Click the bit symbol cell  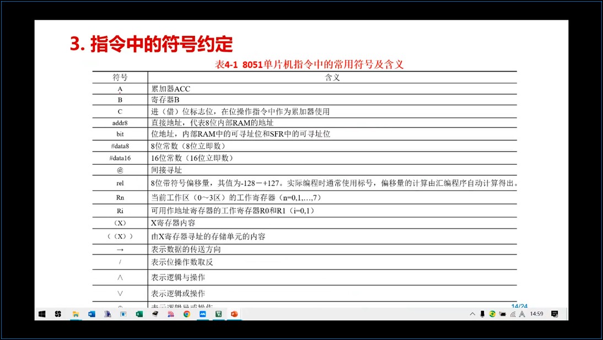click(120, 134)
